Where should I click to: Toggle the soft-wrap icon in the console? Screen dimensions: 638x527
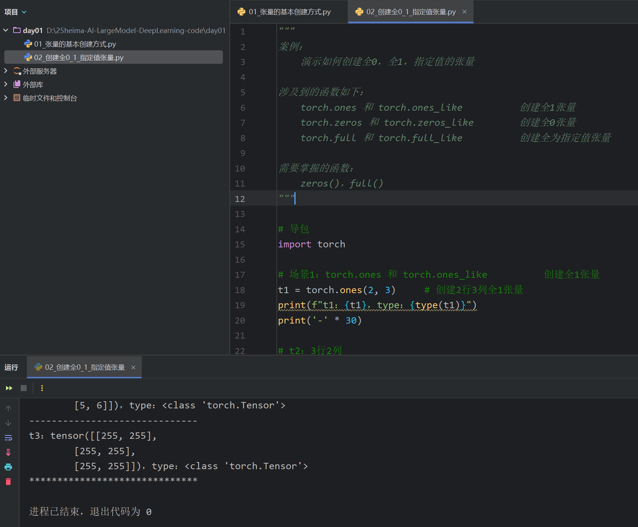8,438
